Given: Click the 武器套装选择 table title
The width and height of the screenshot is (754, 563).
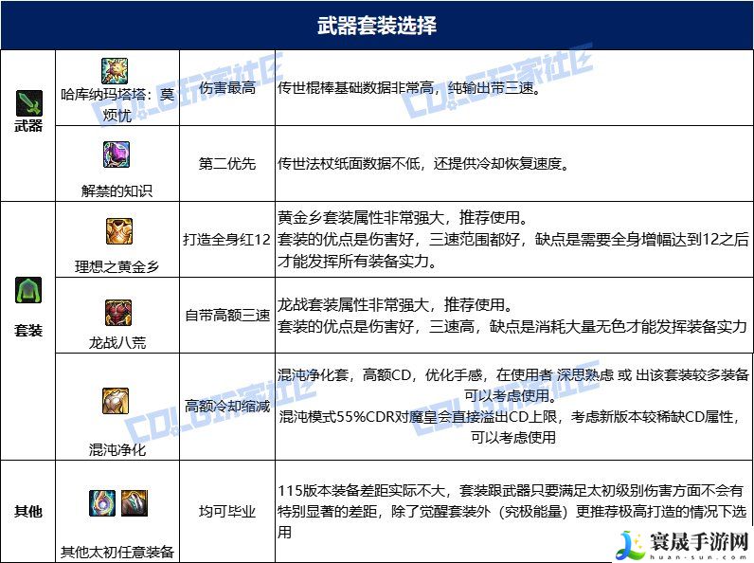Looking at the screenshot, I should pos(377,26).
